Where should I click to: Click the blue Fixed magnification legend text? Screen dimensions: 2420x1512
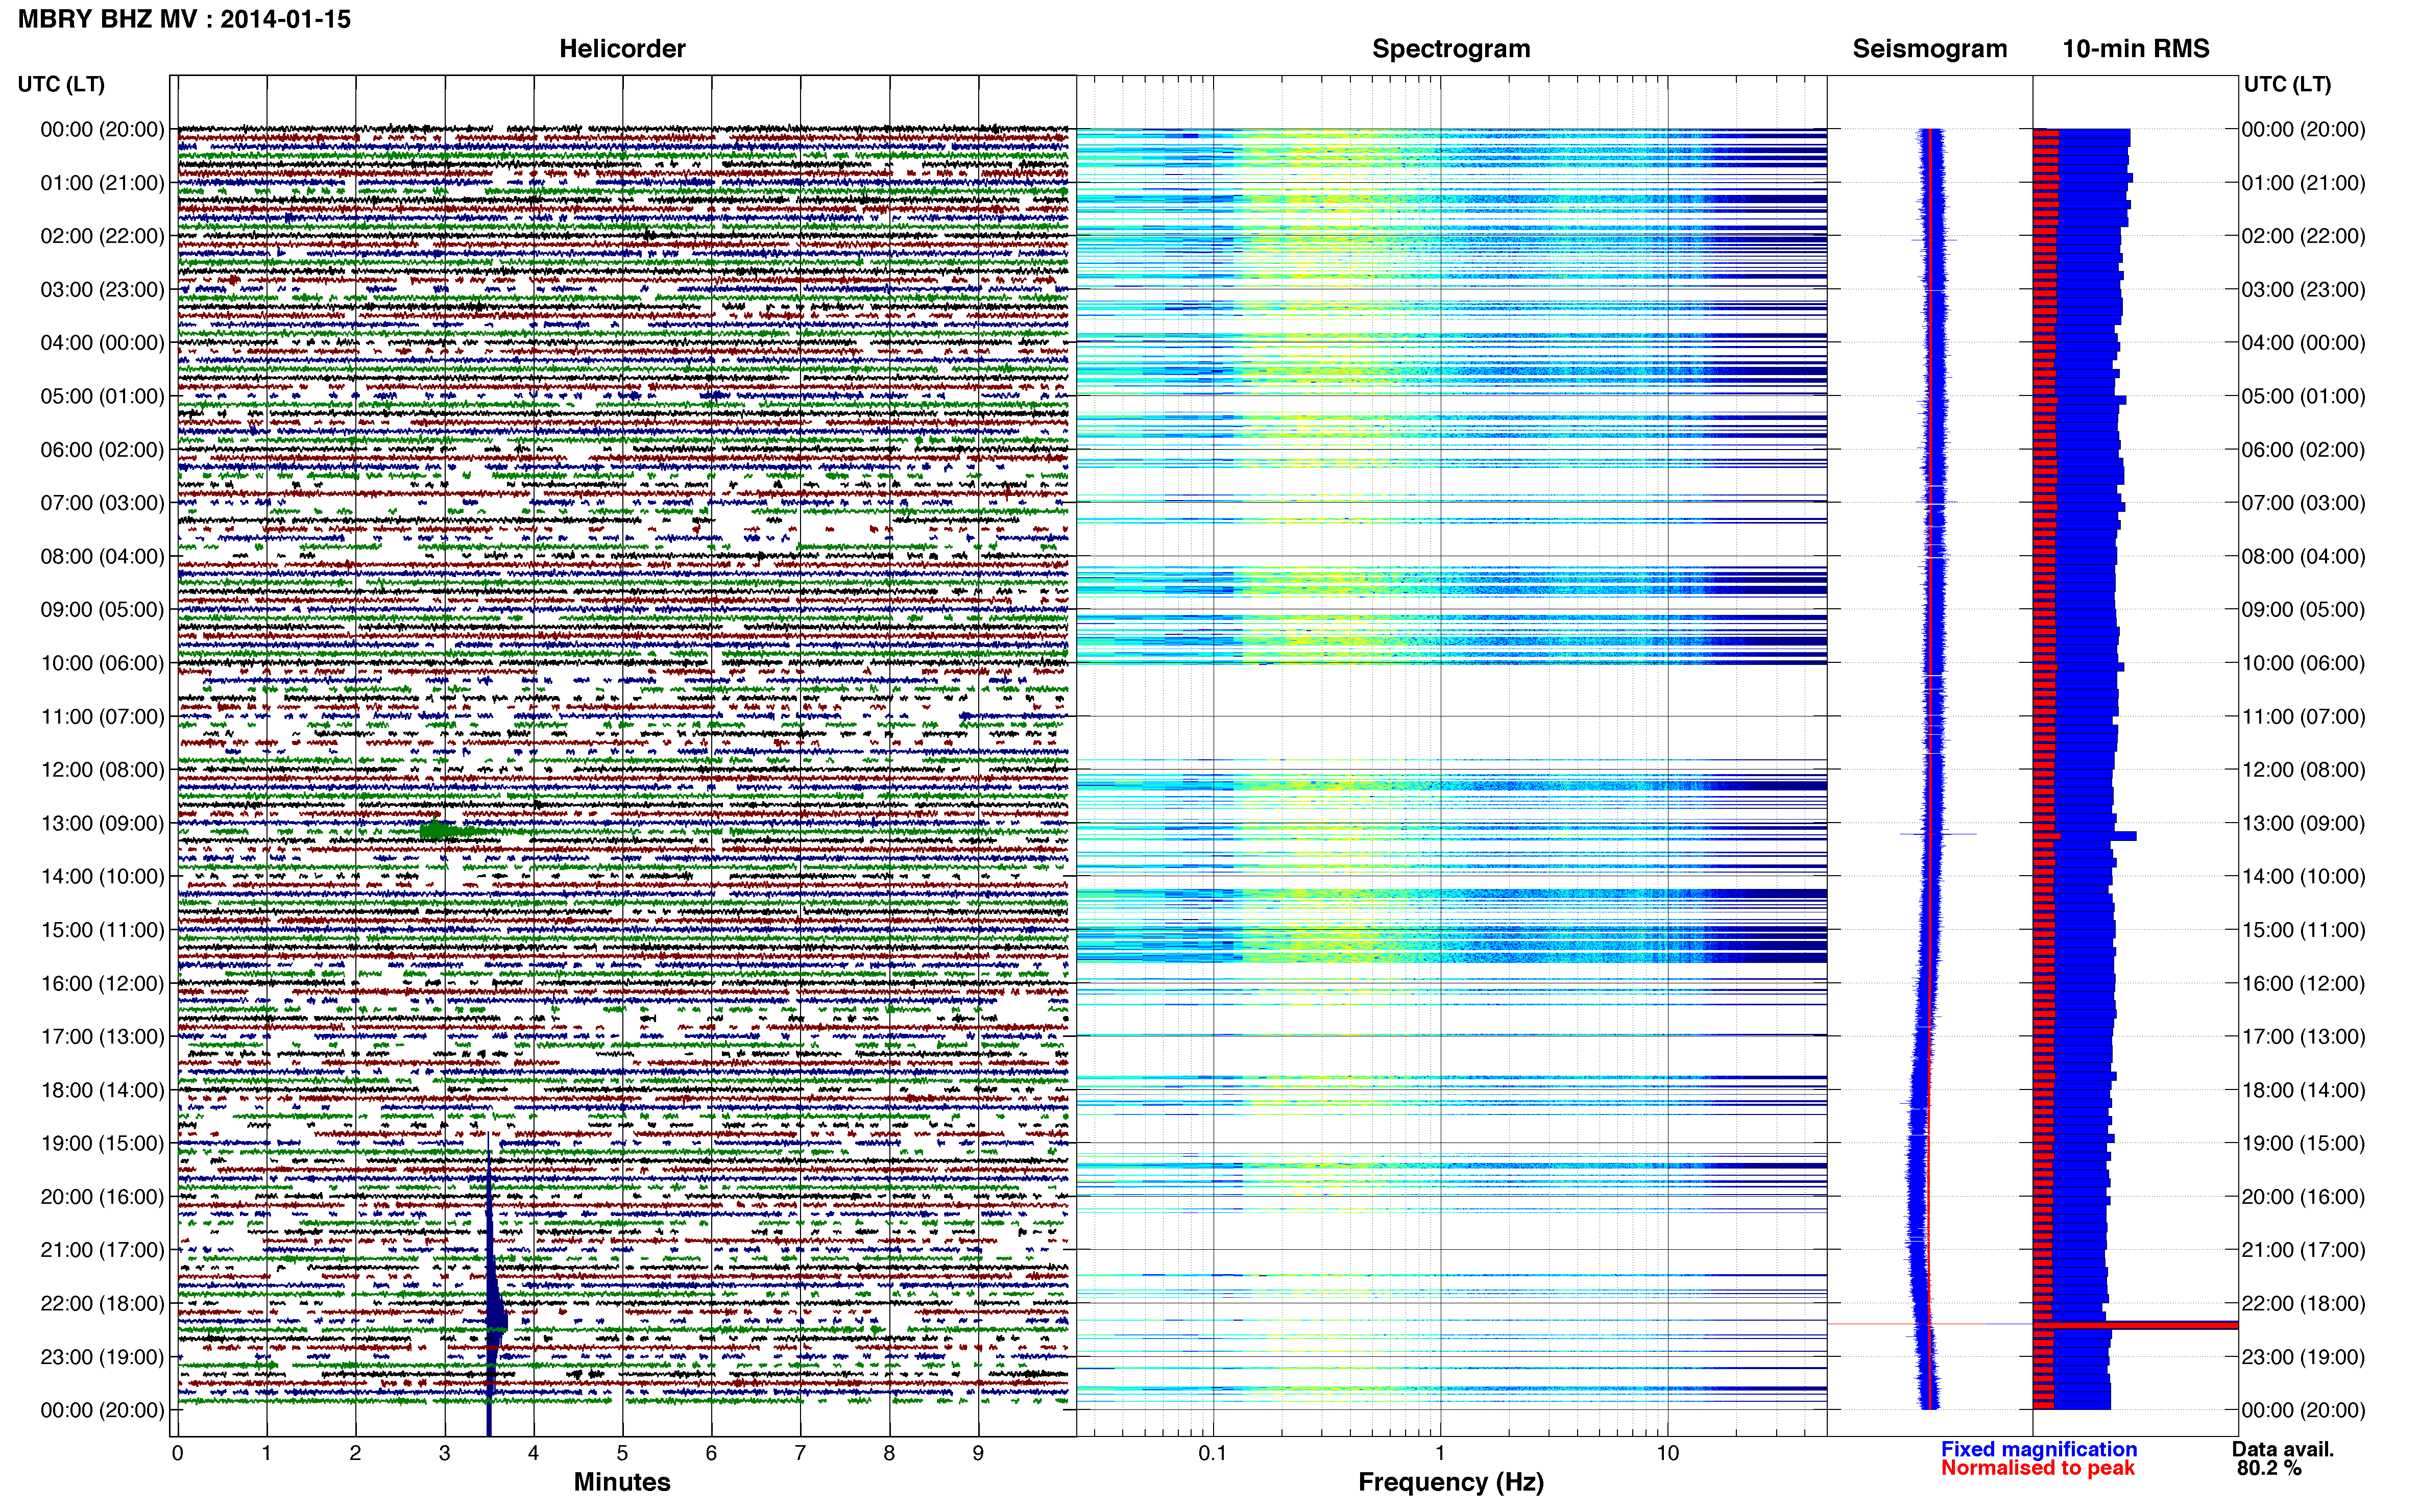point(2039,1449)
